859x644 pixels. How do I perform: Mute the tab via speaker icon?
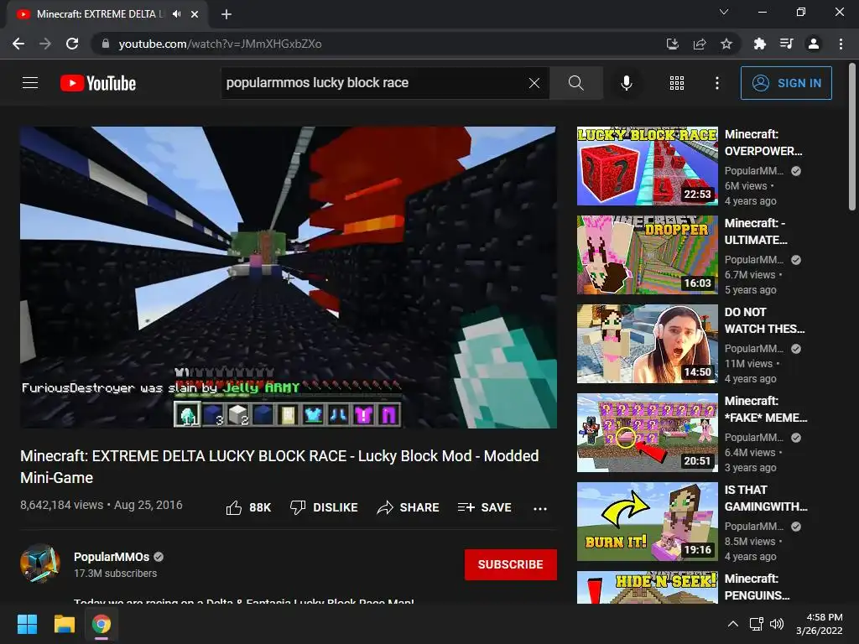coord(176,14)
